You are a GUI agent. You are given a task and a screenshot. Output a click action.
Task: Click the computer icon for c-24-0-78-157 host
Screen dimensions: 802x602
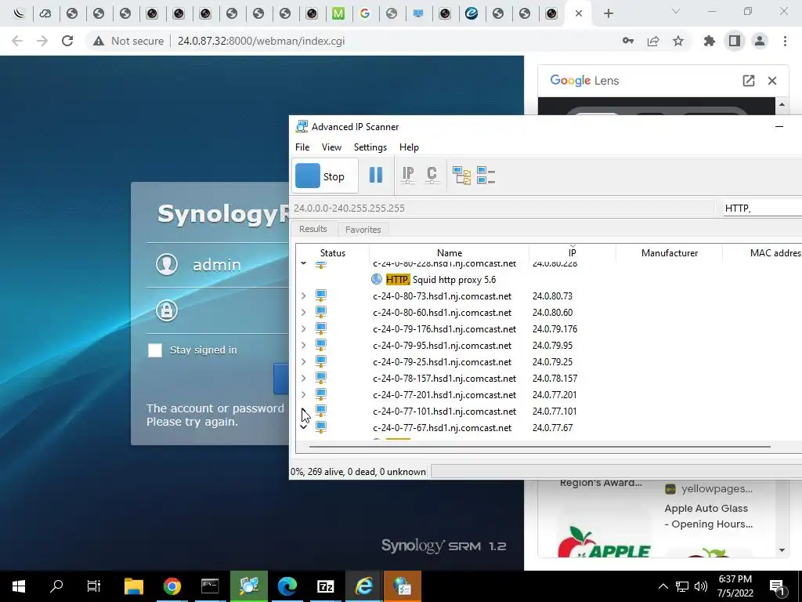pos(320,379)
